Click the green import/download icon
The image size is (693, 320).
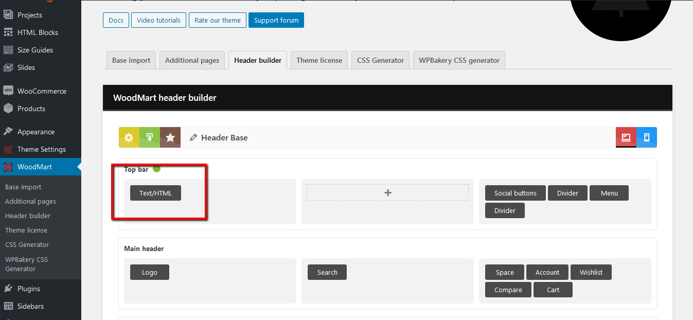click(150, 137)
